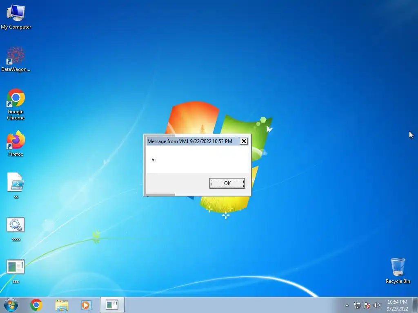The height and width of the screenshot is (313, 418).
Task: Show hidden system tray icons
Action: pyautogui.click(x=347, y=305)
